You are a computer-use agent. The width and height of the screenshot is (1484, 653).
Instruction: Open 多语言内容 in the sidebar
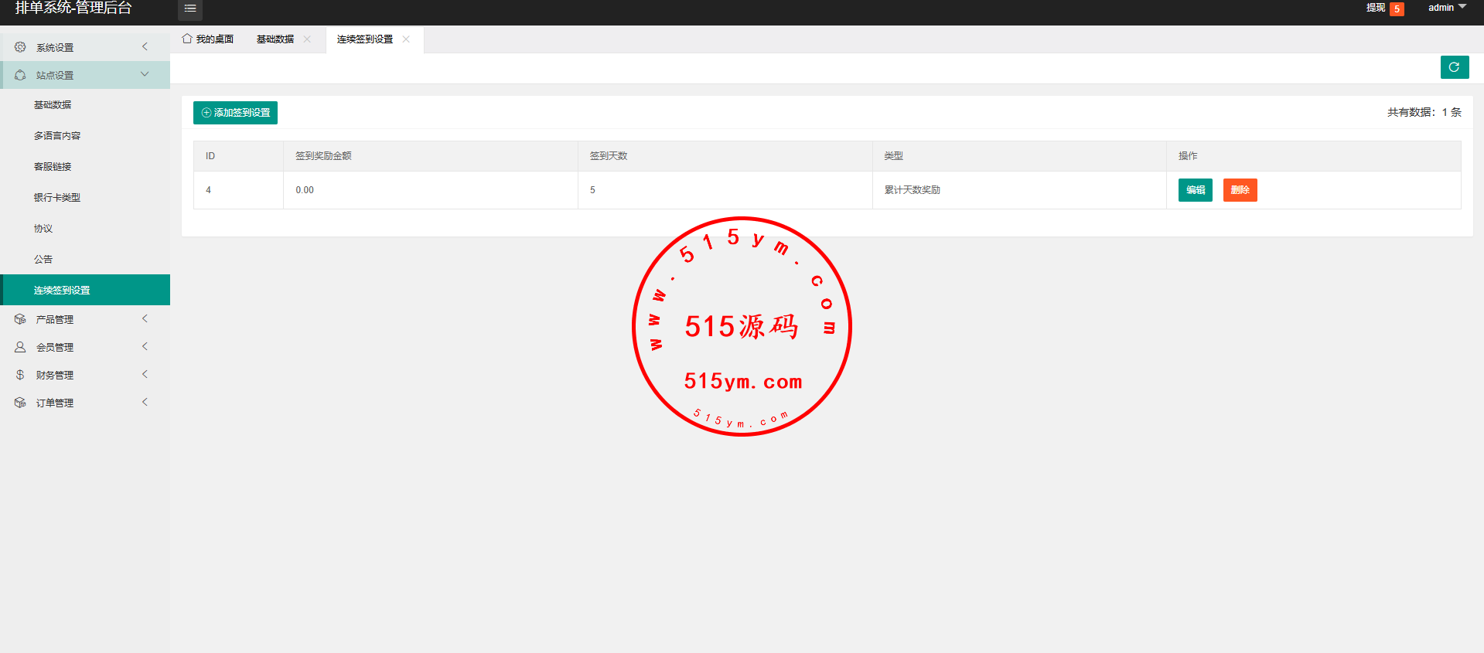coord(57,136)
